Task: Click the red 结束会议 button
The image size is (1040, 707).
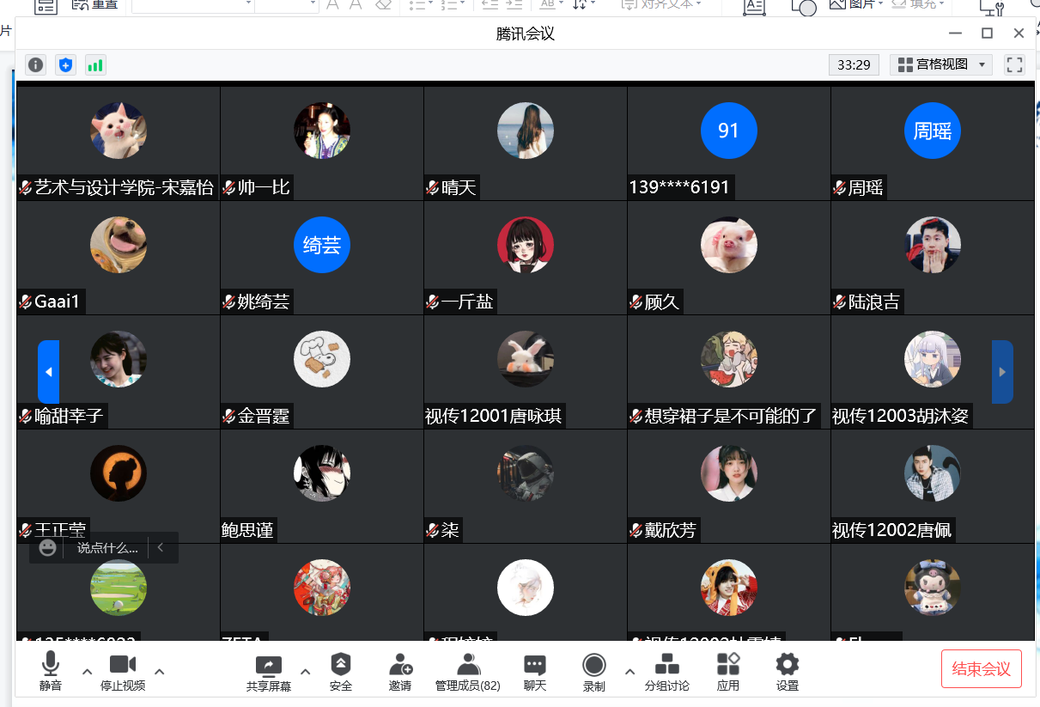Action: pos(982,669)
